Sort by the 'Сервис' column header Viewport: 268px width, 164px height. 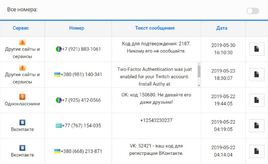pos(21,28)
